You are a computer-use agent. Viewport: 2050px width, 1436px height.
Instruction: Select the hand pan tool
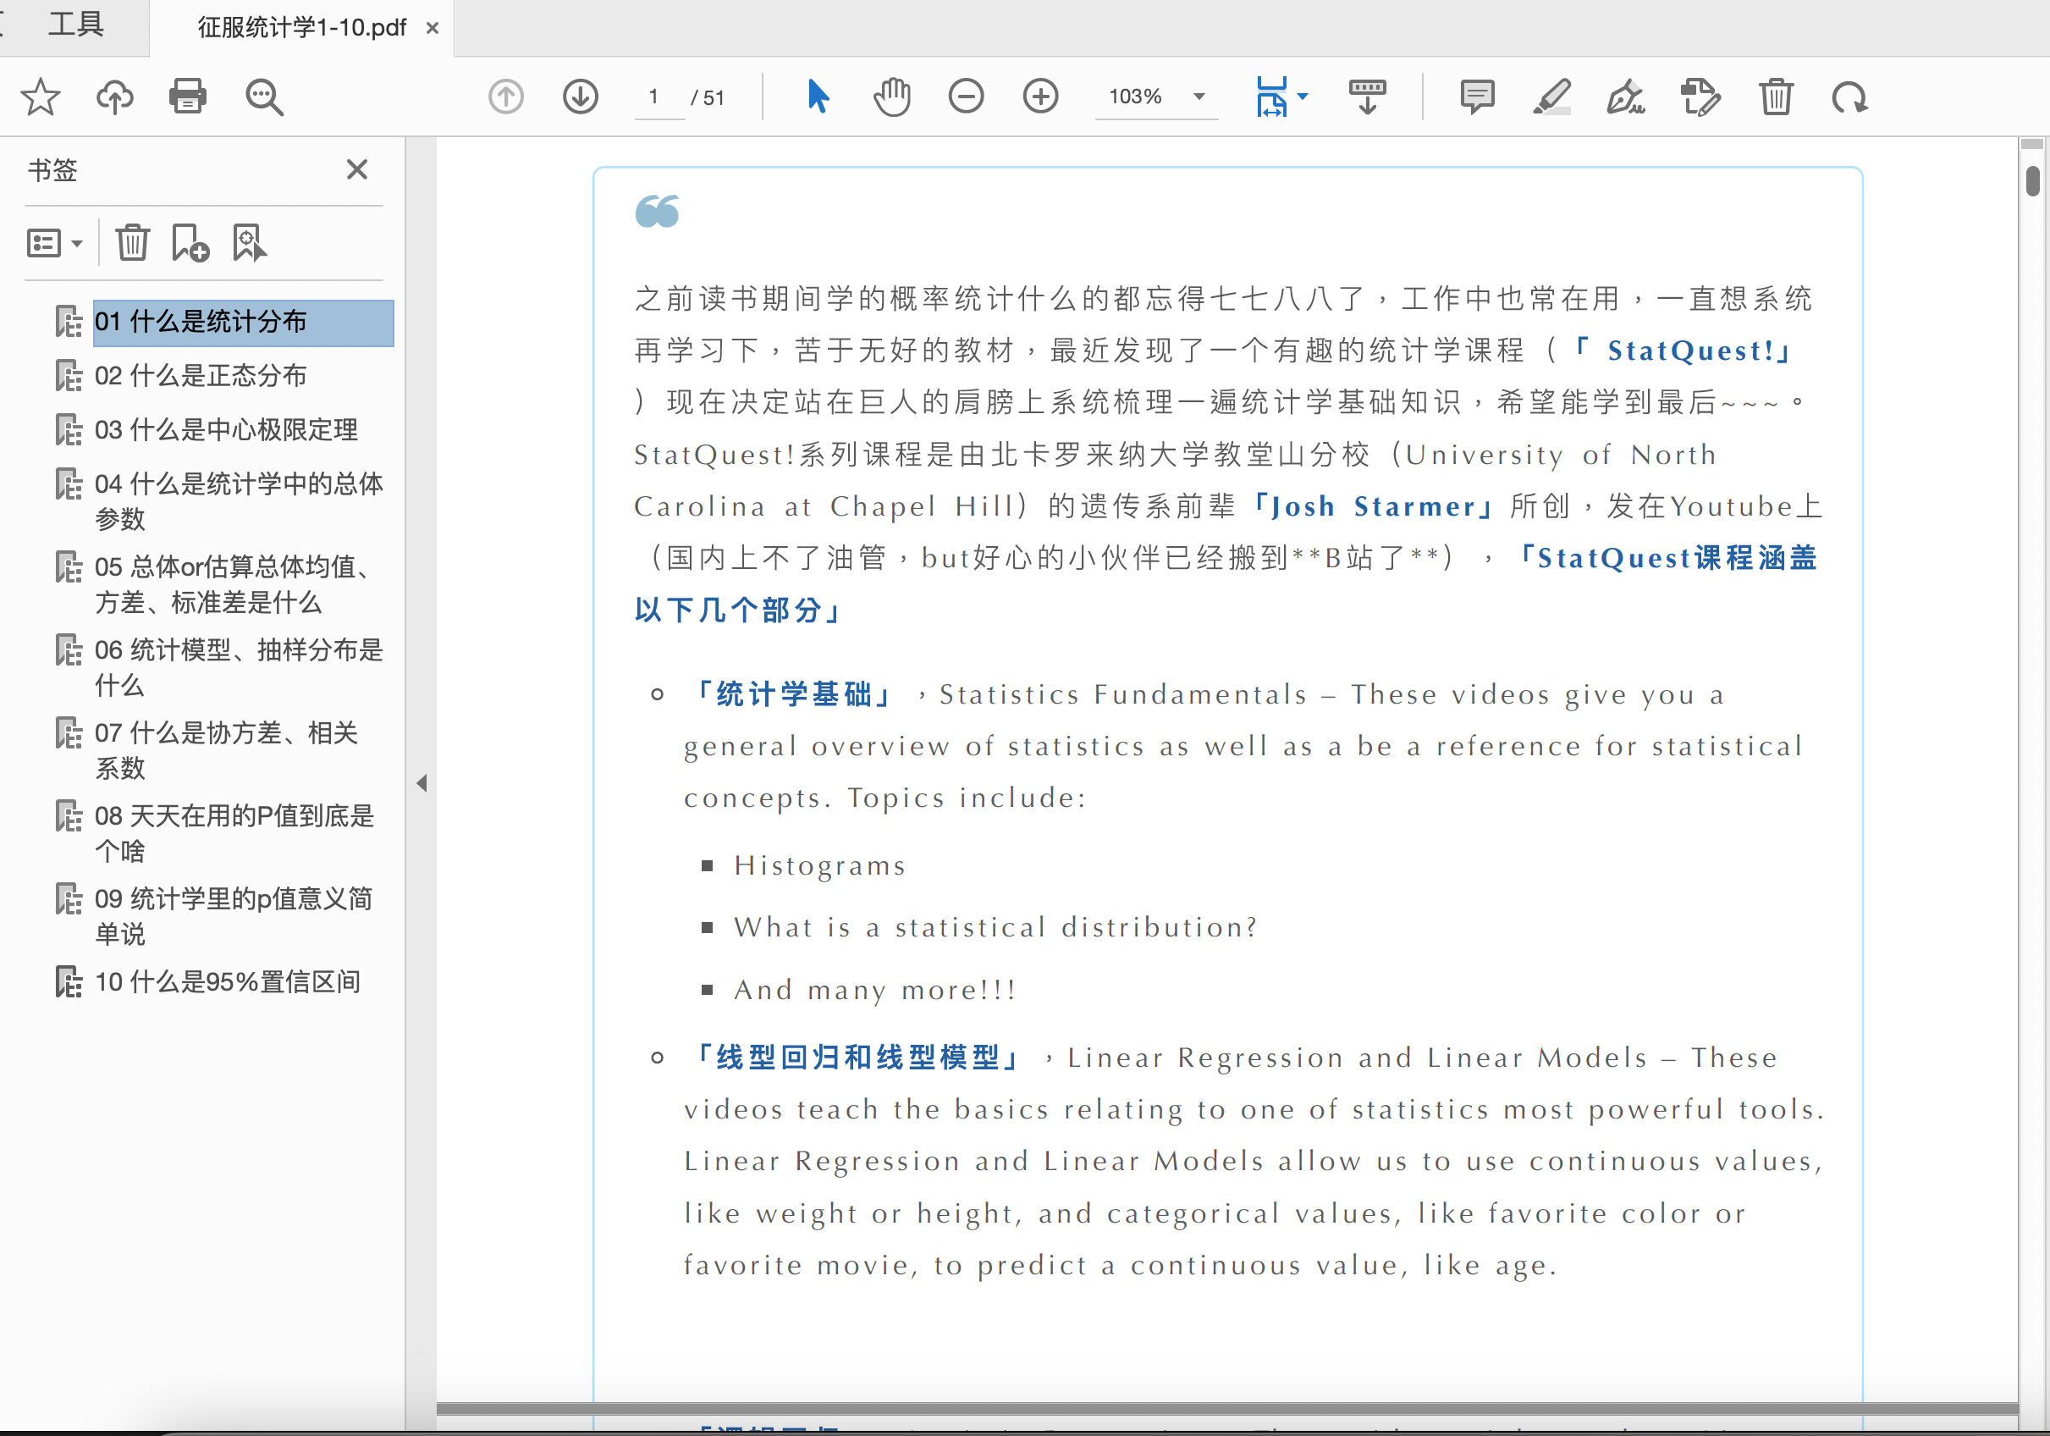coord(892,97)
